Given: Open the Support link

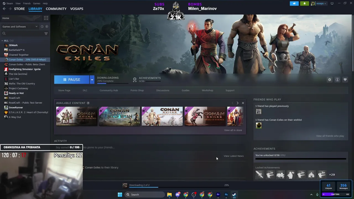Looking at the screenshot, I should (x=230, y=90).
